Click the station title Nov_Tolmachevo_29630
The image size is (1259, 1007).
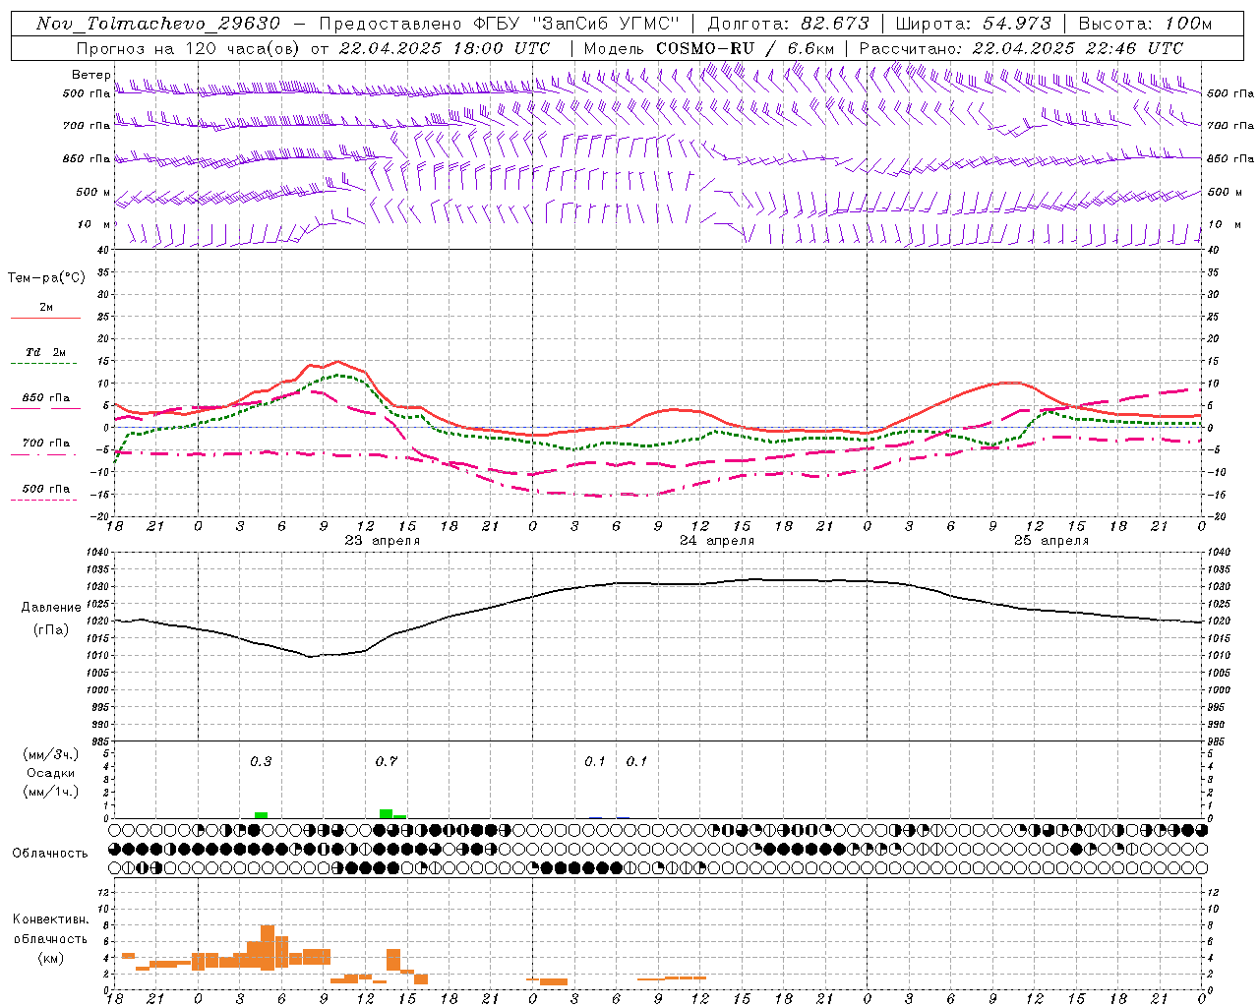click(x=158, y=24)
